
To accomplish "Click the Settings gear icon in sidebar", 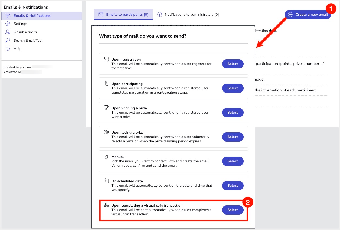I will click(8, 24).
